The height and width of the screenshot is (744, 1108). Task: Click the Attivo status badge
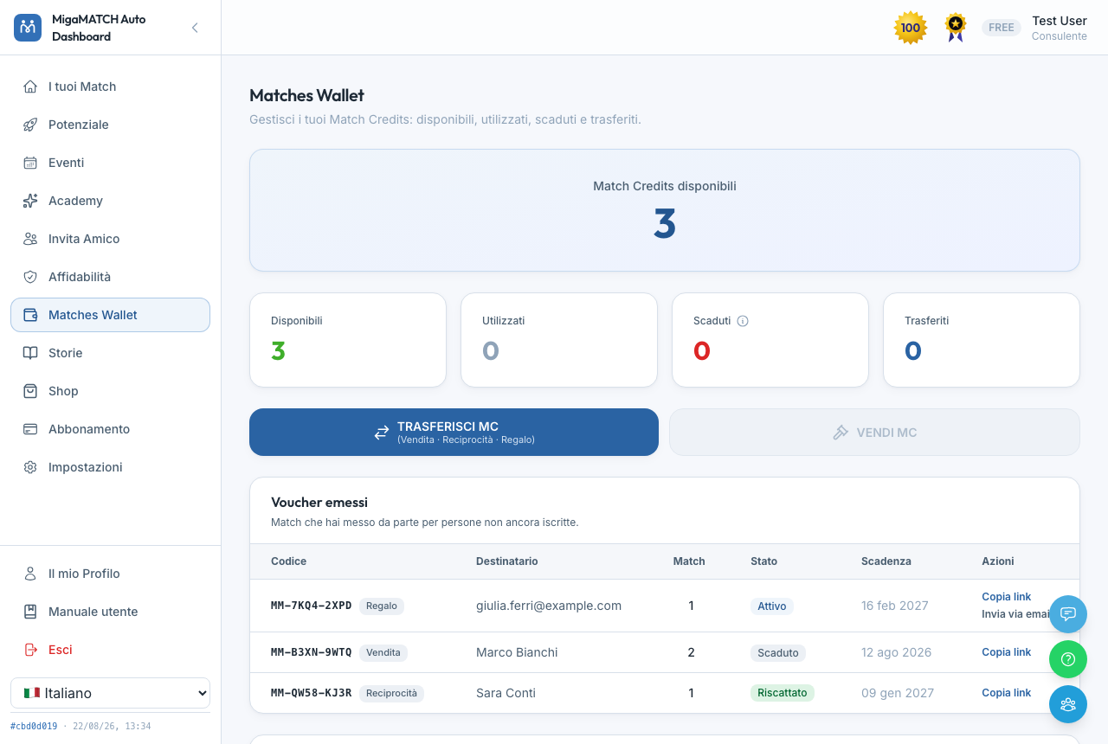point(772,606)
